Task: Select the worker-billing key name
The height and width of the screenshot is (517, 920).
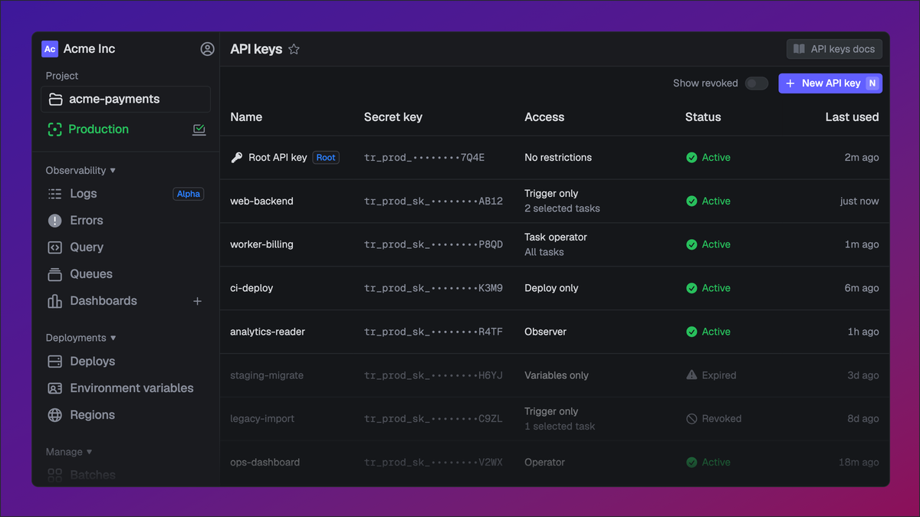Action: click(261, 245)
